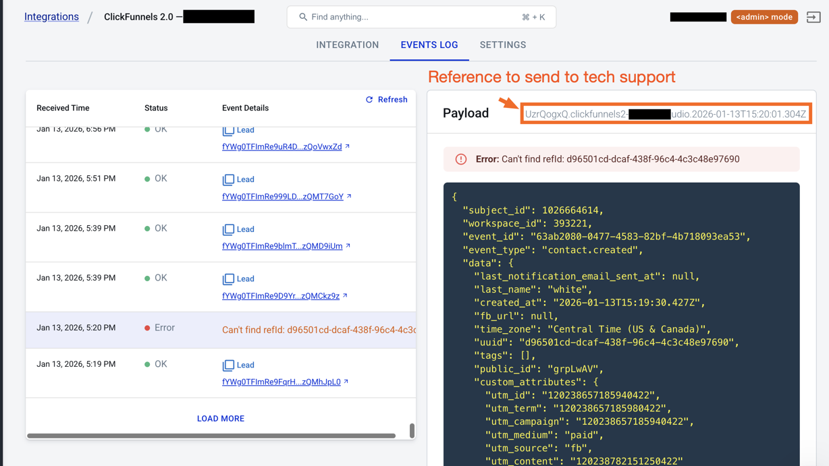Click the "subject_id": 1026664614 line
Viewport: 829px width, 466px height.
point(533,210)
